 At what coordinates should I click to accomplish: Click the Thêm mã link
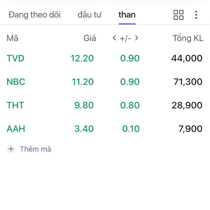35,149
